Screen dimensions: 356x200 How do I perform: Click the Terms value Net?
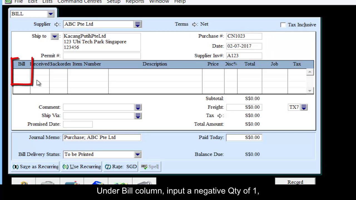204,24
